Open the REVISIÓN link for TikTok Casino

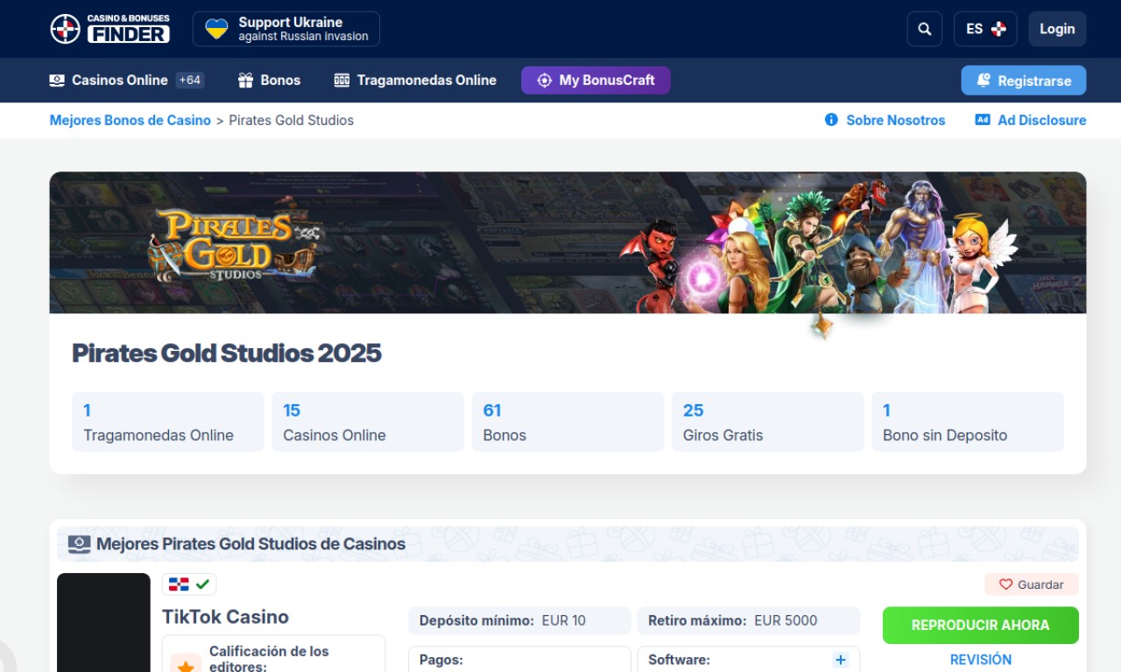(981, 660)
